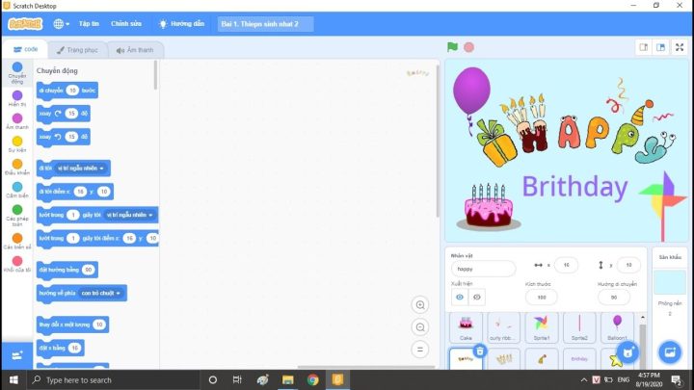Viewport: 694px width, 390px height.
Task: Expand 'con trỏ chuột' dropdown in block
Action: pos(101,292)
